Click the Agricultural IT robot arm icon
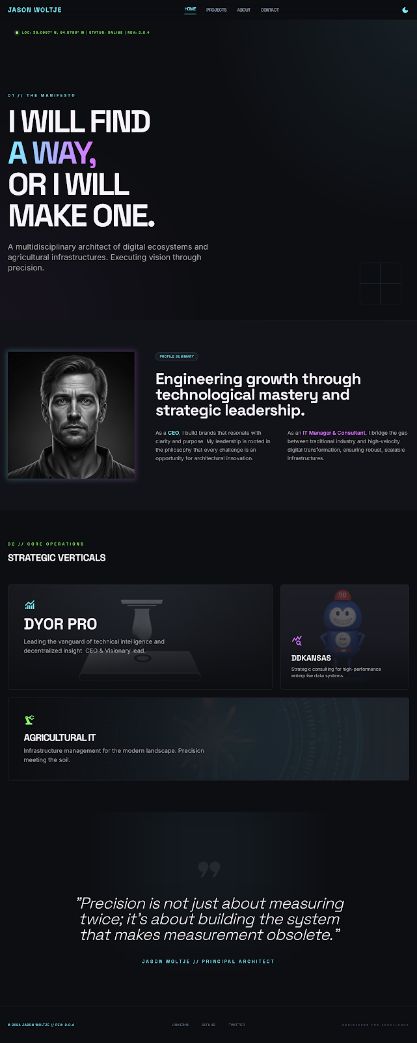The height and width of the screenshot is (1043, 417). click(29, 720)
